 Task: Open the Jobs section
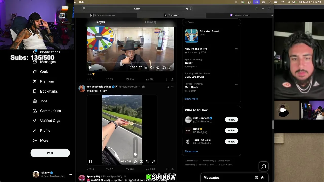coord(40,101)
